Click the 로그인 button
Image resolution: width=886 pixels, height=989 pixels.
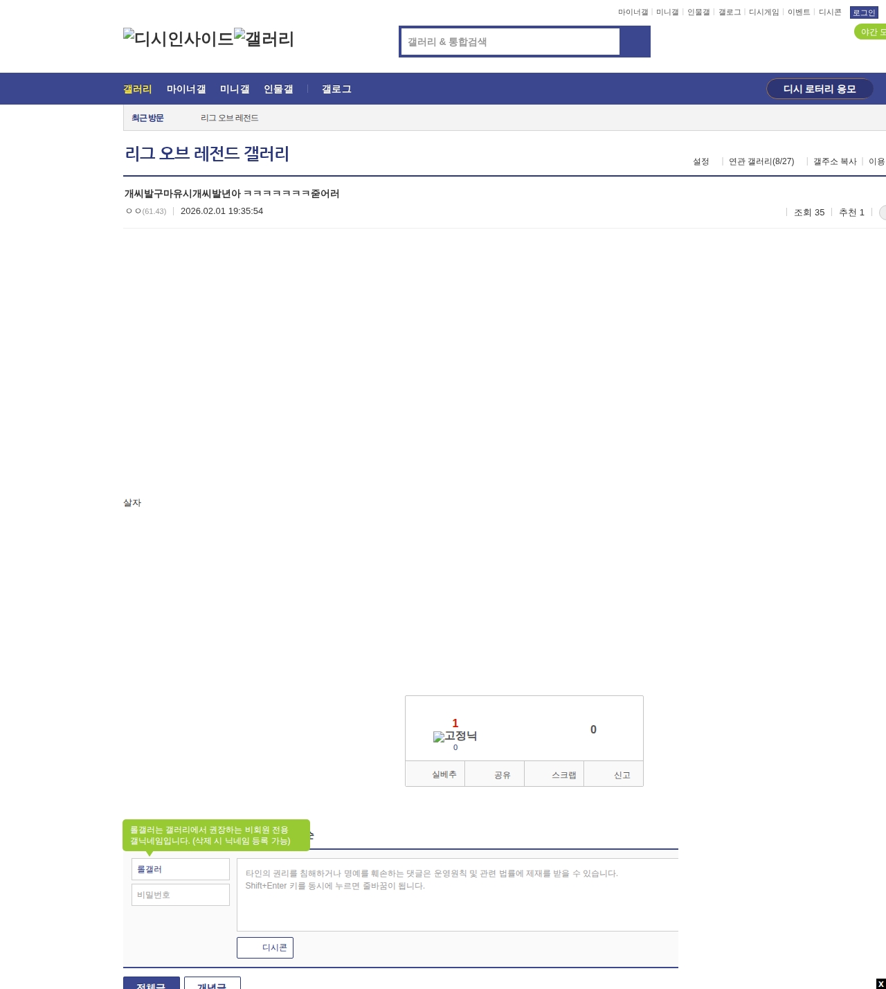pos(864,12)
